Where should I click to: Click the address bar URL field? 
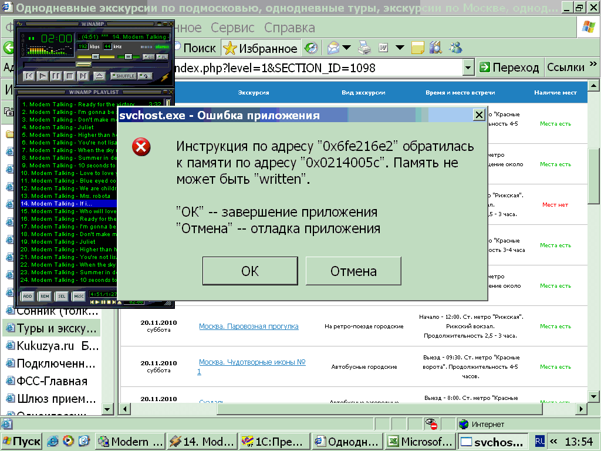click(x=318, y=68)
